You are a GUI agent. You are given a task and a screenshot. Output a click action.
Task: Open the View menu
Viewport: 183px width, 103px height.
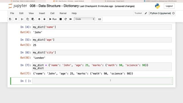coord(31,13)
